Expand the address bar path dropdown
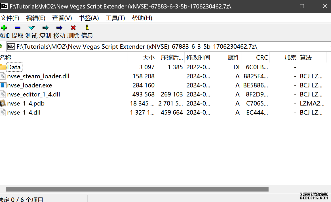331x202 pixels. pos(330,46)
